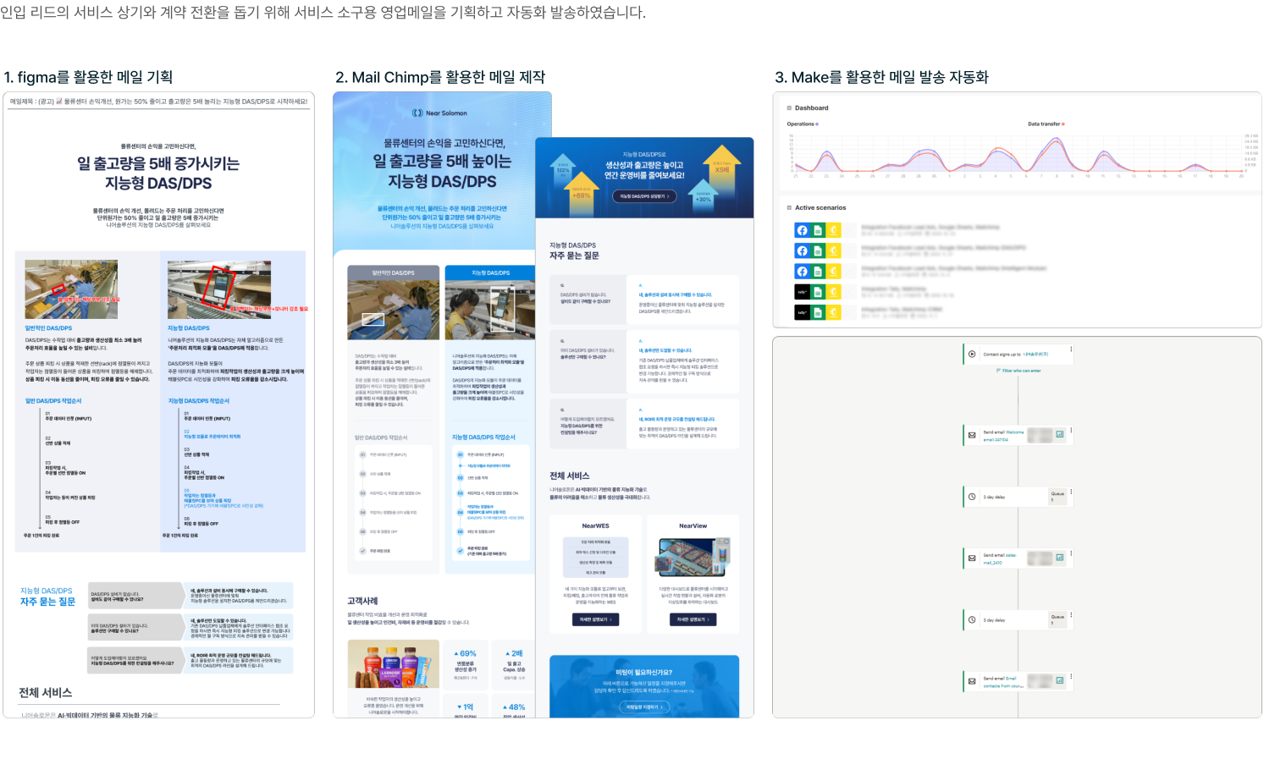Click the '자세한 설명보기' button under NearWES
This screenshot has width=1264, height=781.
click(595, 619)
